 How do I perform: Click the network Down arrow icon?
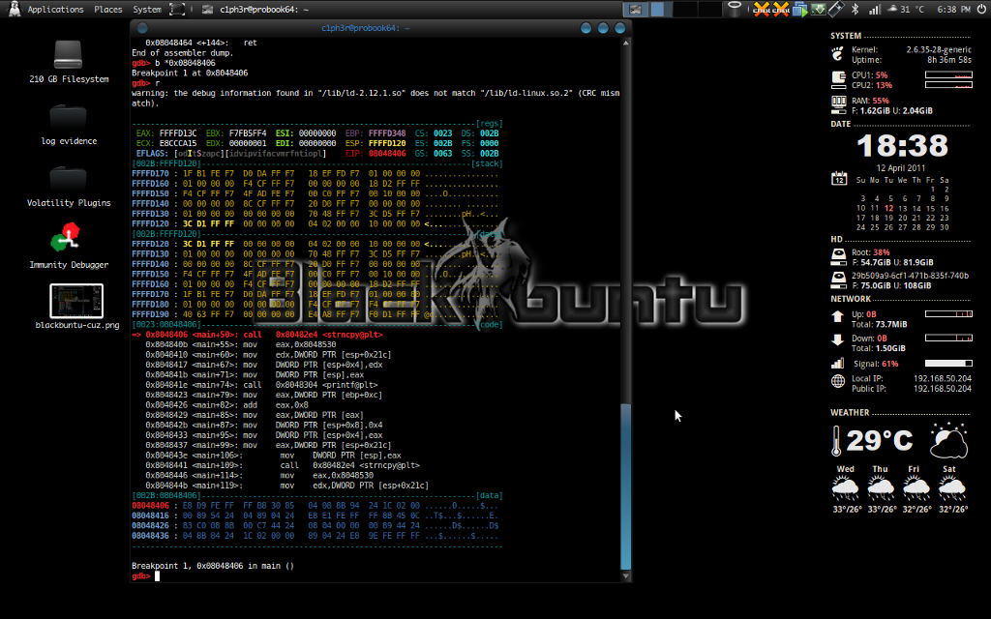[837, 339]
